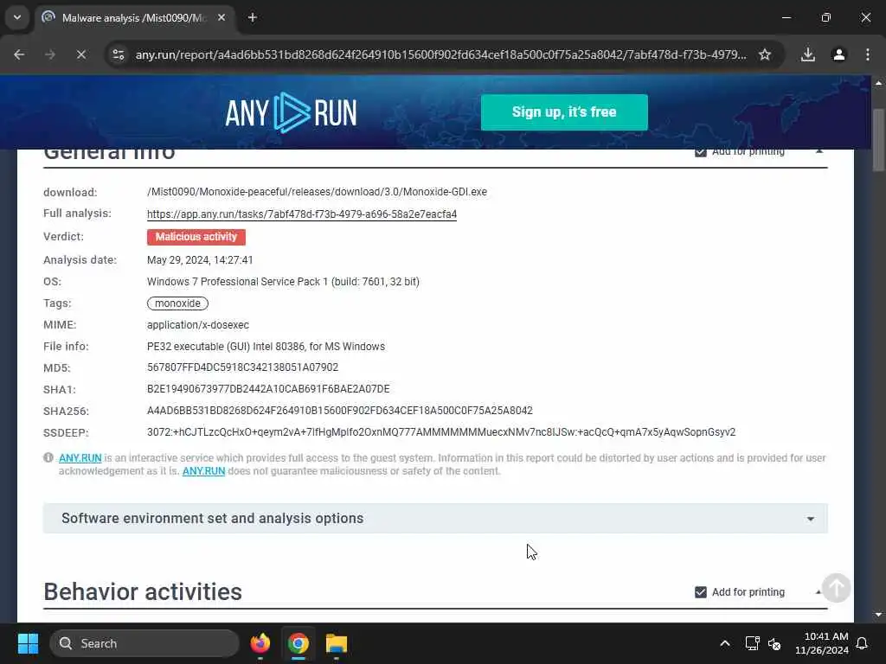Image resolution: width=886 pixels, height=664 pixels.
Task: Click the SHA256 hash value
Action: pyautogui.click(x=339, y=411)
